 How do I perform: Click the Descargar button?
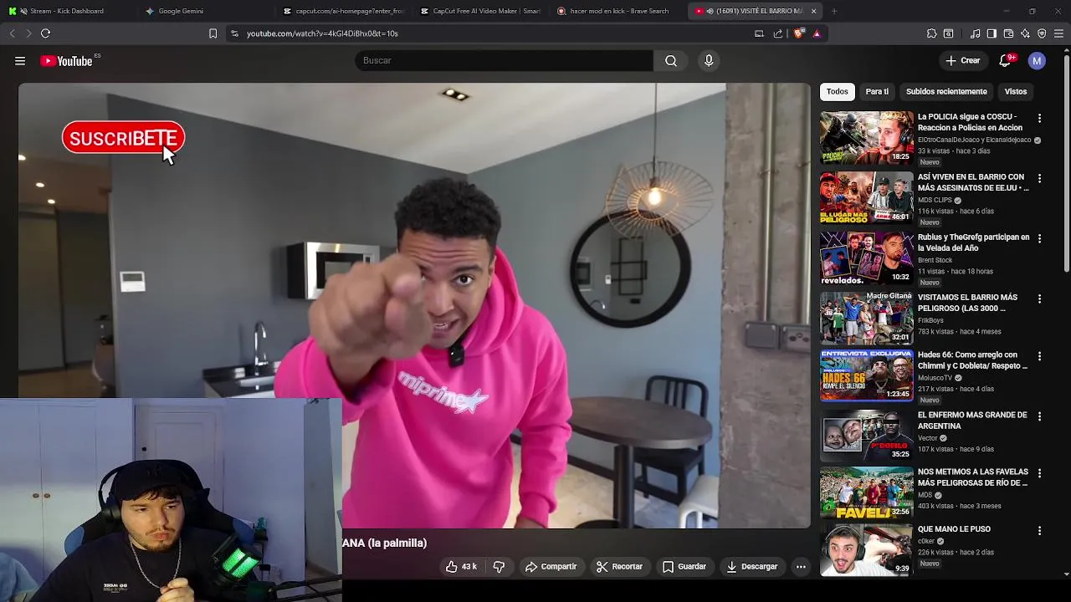(x=752, y=567)
